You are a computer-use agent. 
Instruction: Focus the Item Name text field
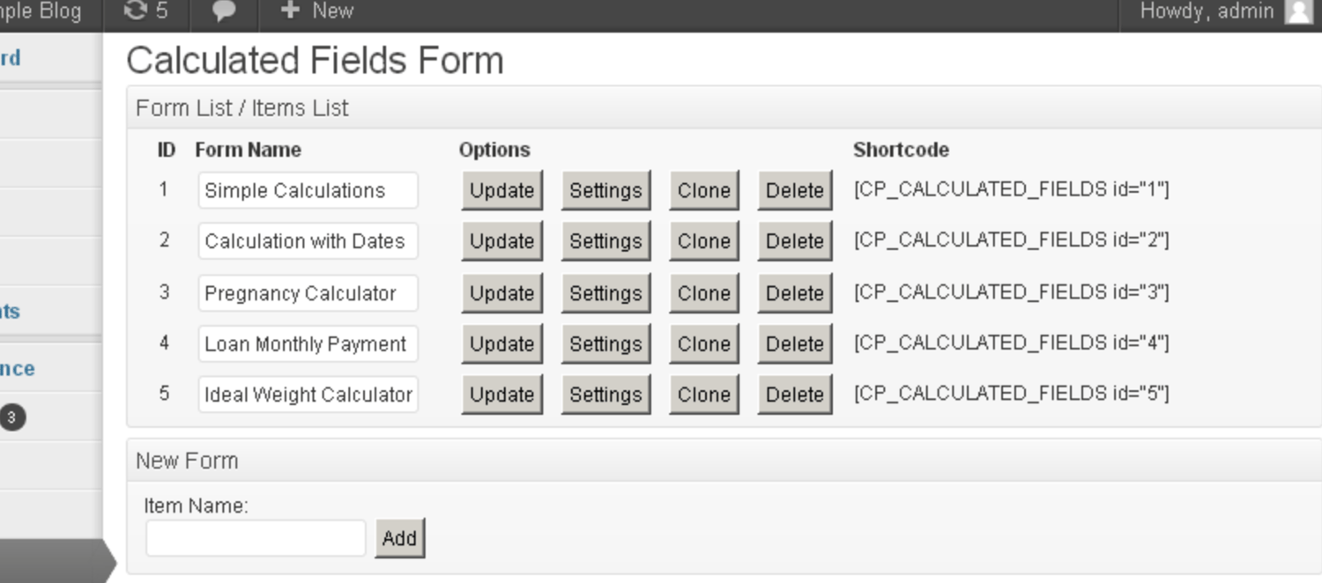pos(256,538)
